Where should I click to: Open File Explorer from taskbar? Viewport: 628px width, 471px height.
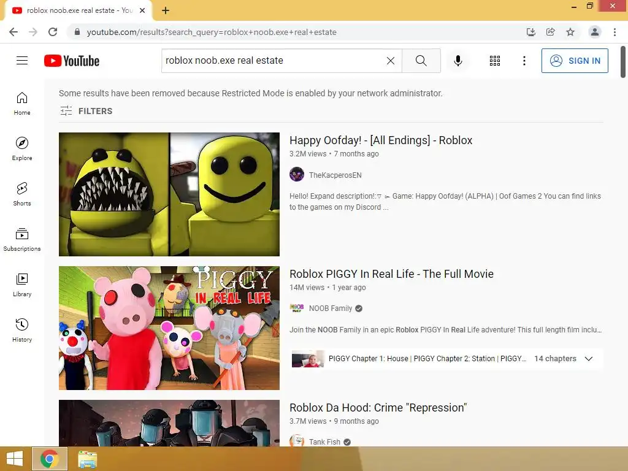[87, 459]
